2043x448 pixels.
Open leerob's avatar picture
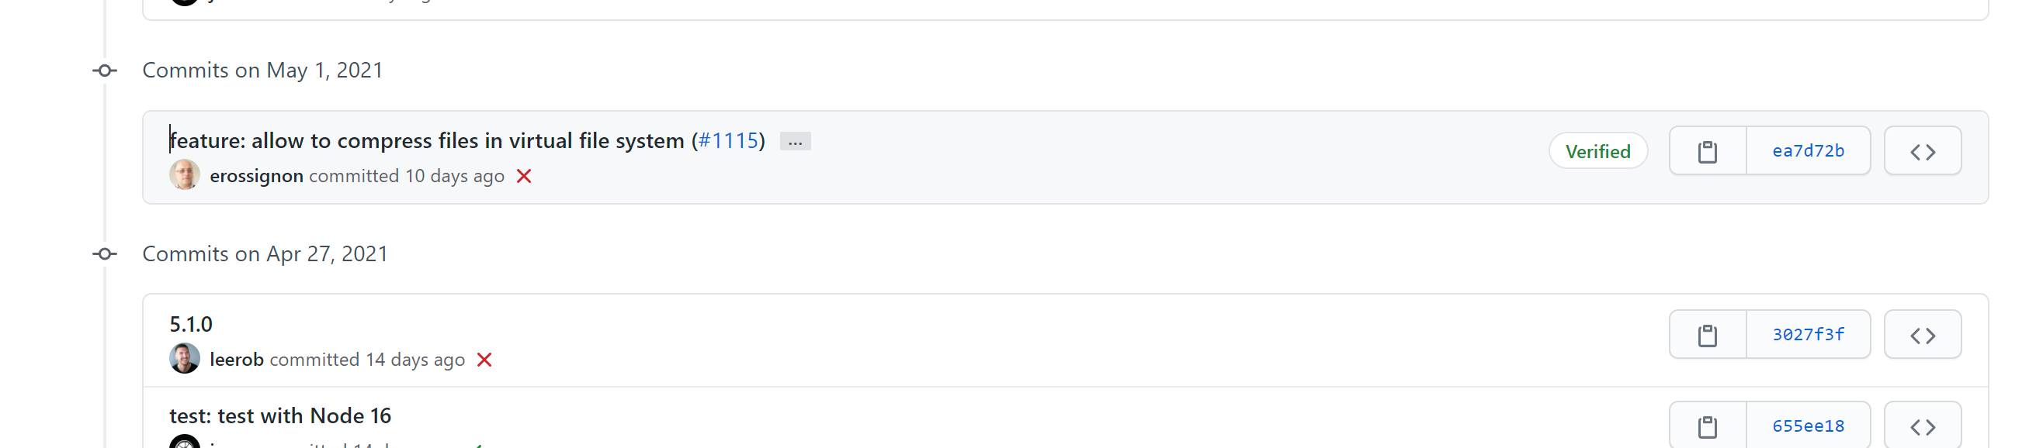click(x=186, y=360)
